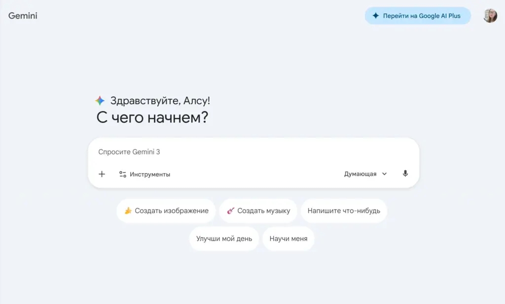
Task: Open the Инструменты tools icon
Action: tap(122, 174)
